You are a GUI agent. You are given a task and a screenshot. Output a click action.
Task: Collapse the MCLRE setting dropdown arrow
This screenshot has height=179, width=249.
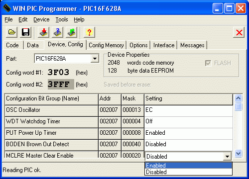click(227, 156)
